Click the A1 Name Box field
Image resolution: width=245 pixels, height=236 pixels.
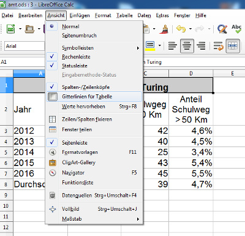[23, 62]
